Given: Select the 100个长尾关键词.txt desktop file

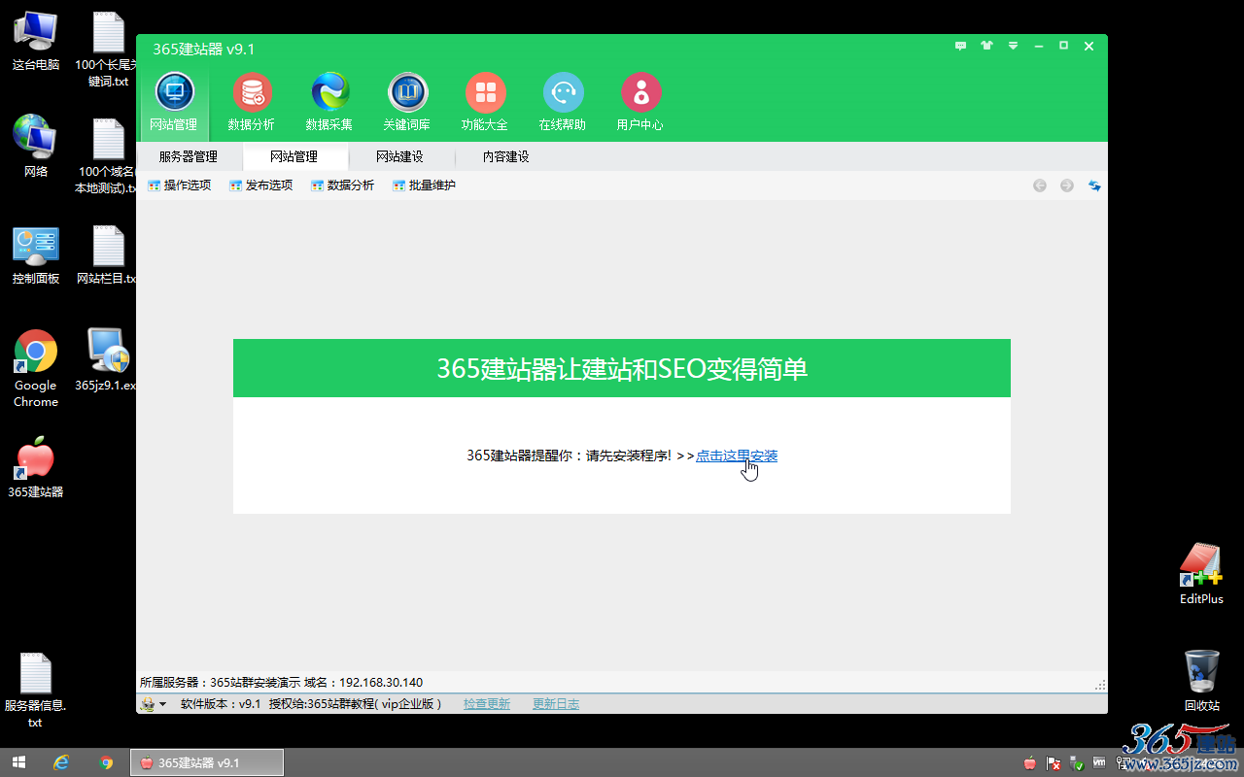Looking at the screenshot, I should [108, 49].
